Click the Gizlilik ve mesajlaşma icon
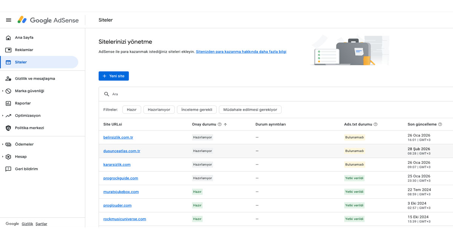The height and width of the screenshot is (239, 453). click(8, 79)
